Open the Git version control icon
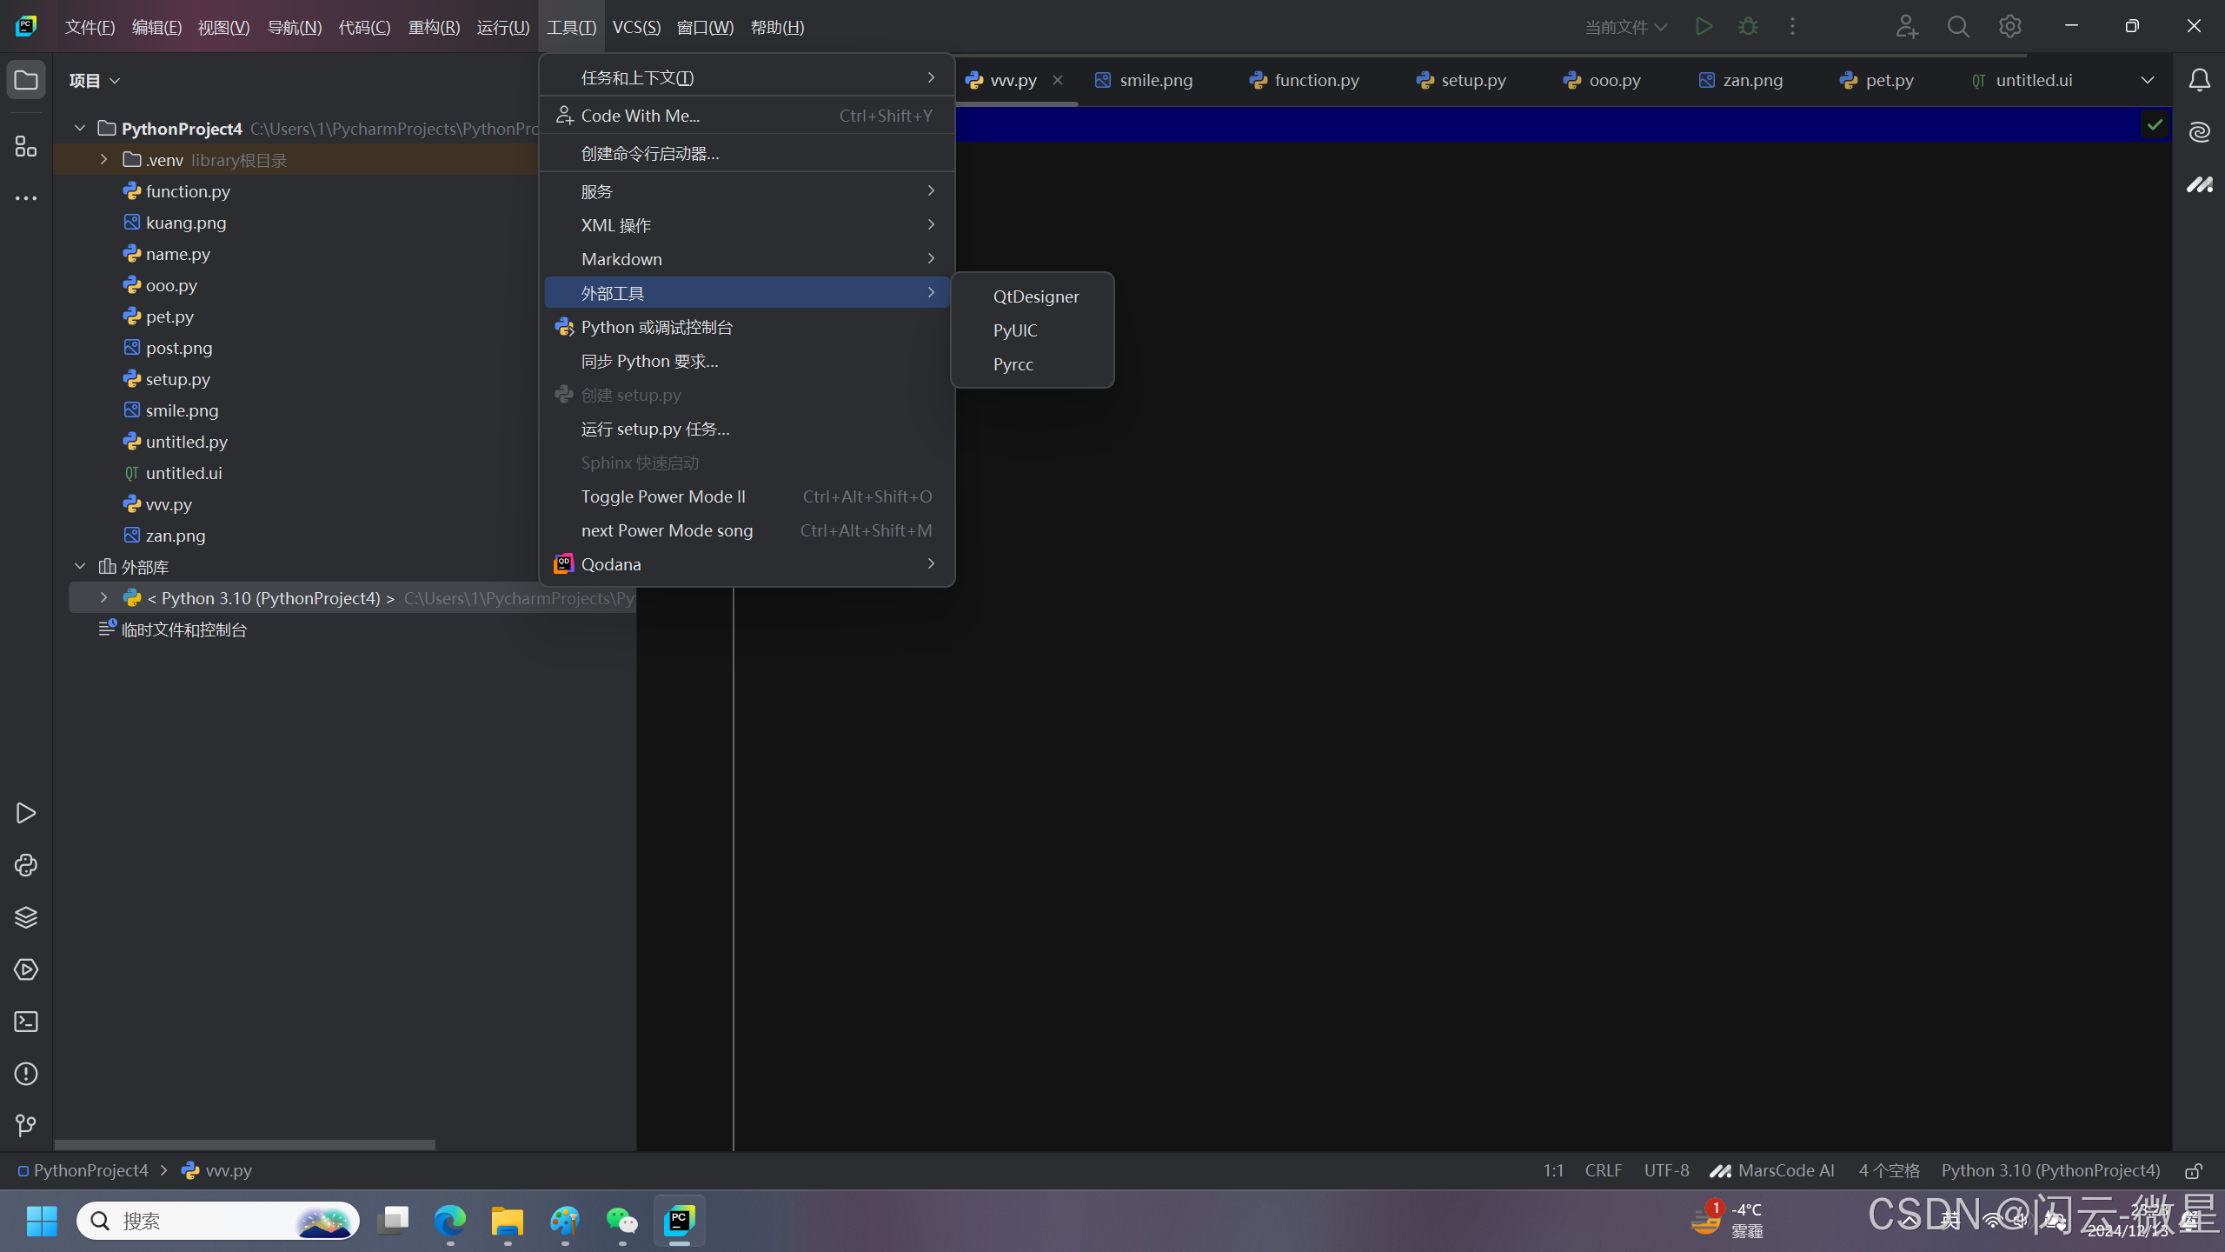2225x1252 pixels. [26, 1126]
